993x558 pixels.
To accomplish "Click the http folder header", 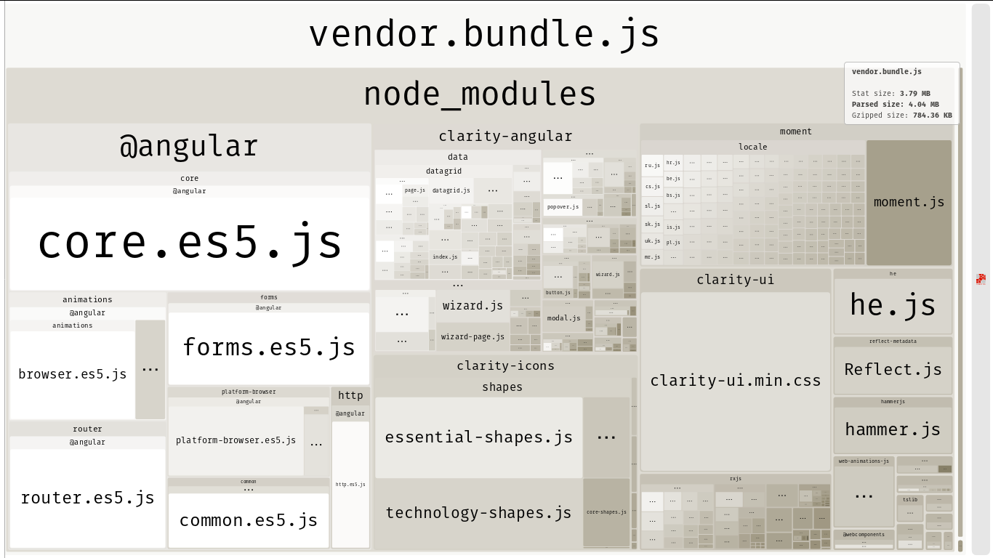I will tap(350, 396).
